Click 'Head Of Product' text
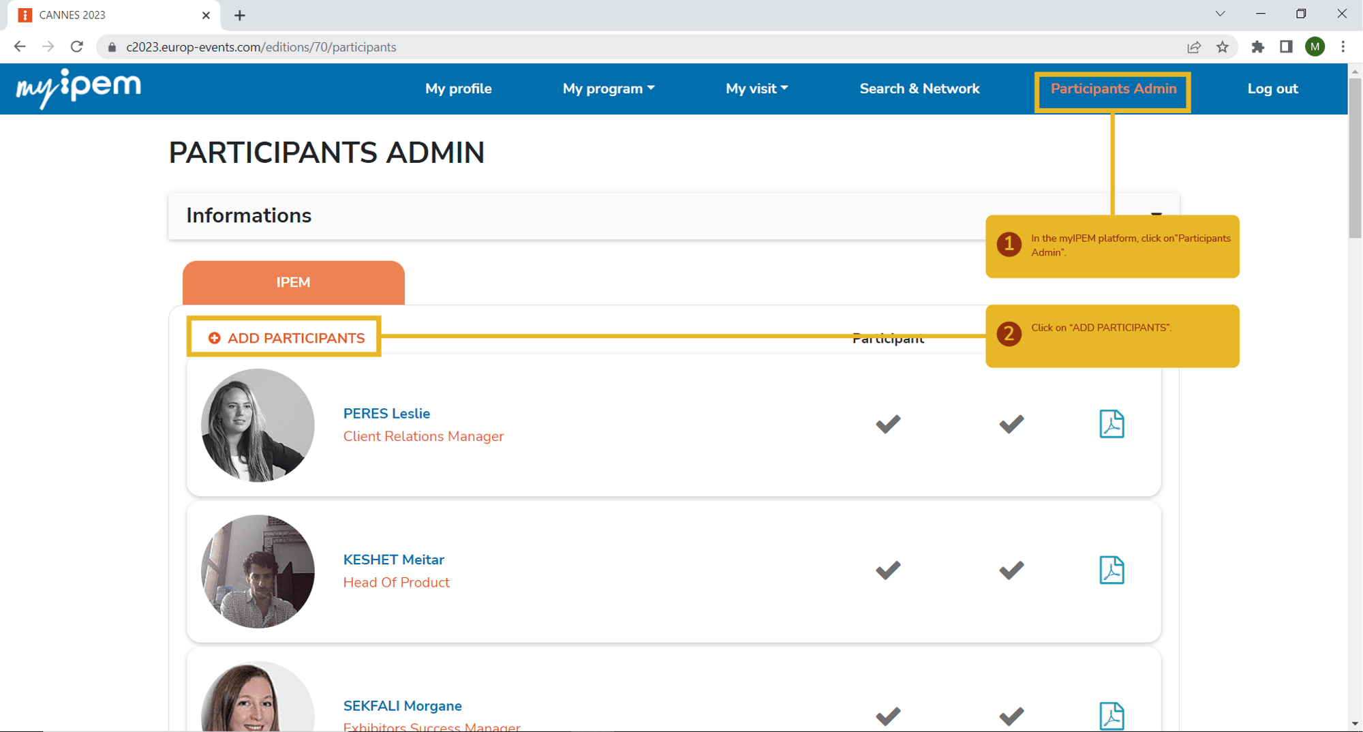The image size is (1363, 732). [396, 583]
